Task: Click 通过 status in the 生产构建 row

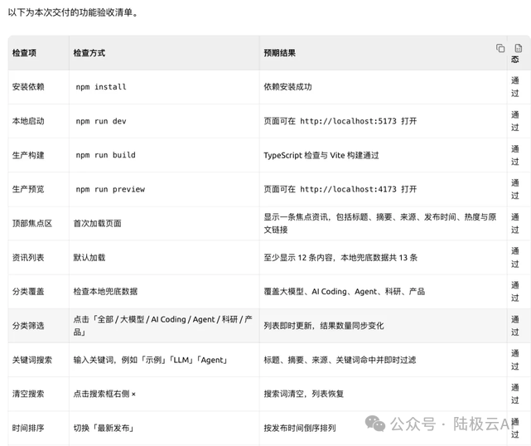Action: pos(515,155)
